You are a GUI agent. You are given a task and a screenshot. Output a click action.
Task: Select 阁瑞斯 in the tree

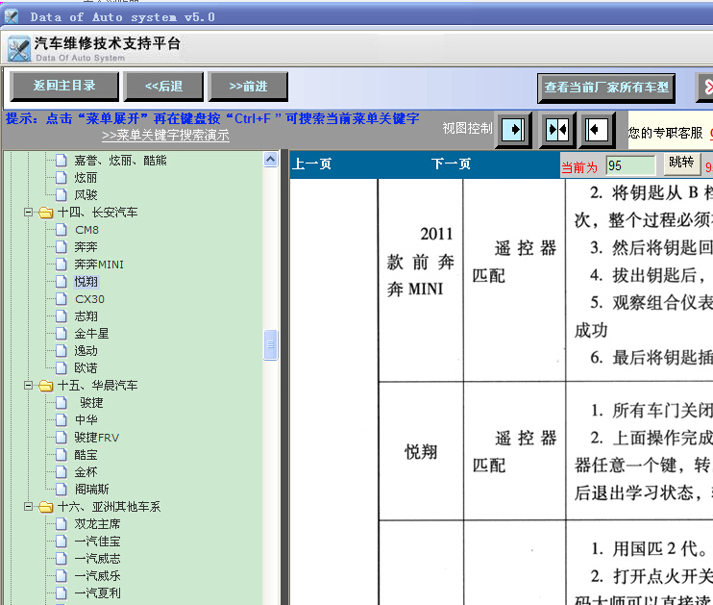pos(92,490)
